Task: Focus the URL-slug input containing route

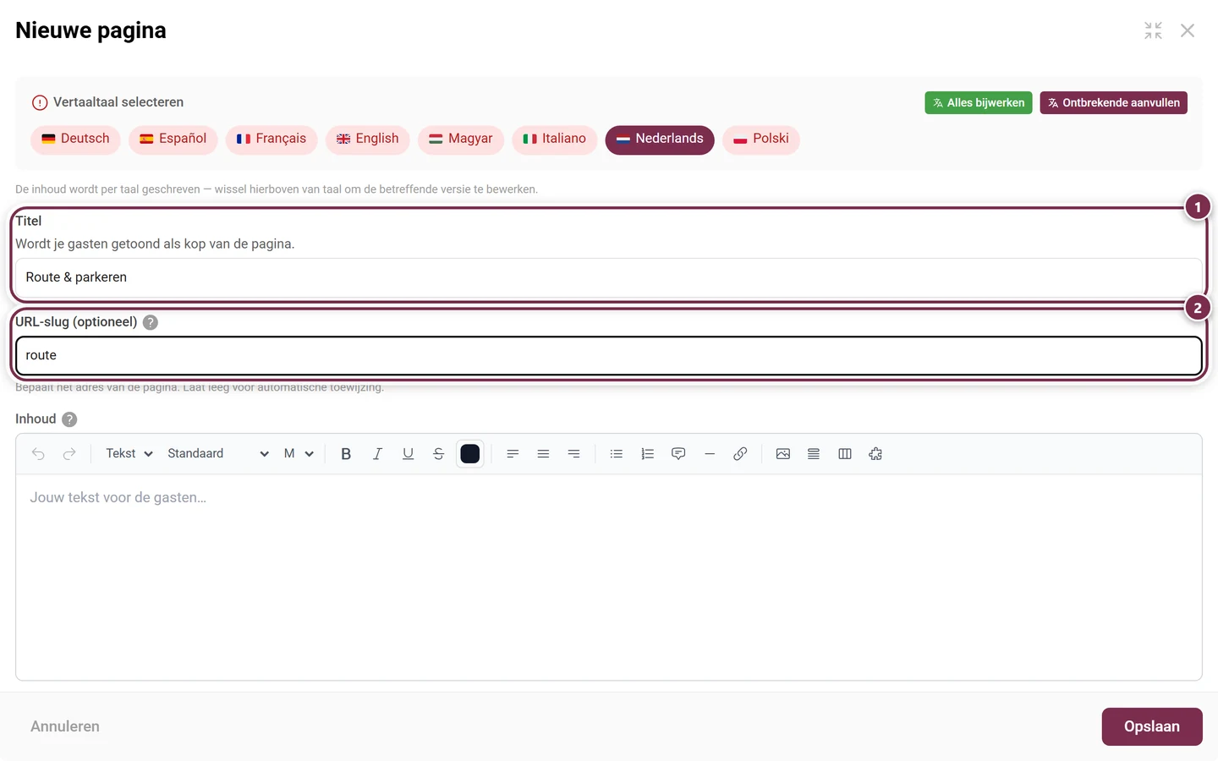Action: point(609,356)
